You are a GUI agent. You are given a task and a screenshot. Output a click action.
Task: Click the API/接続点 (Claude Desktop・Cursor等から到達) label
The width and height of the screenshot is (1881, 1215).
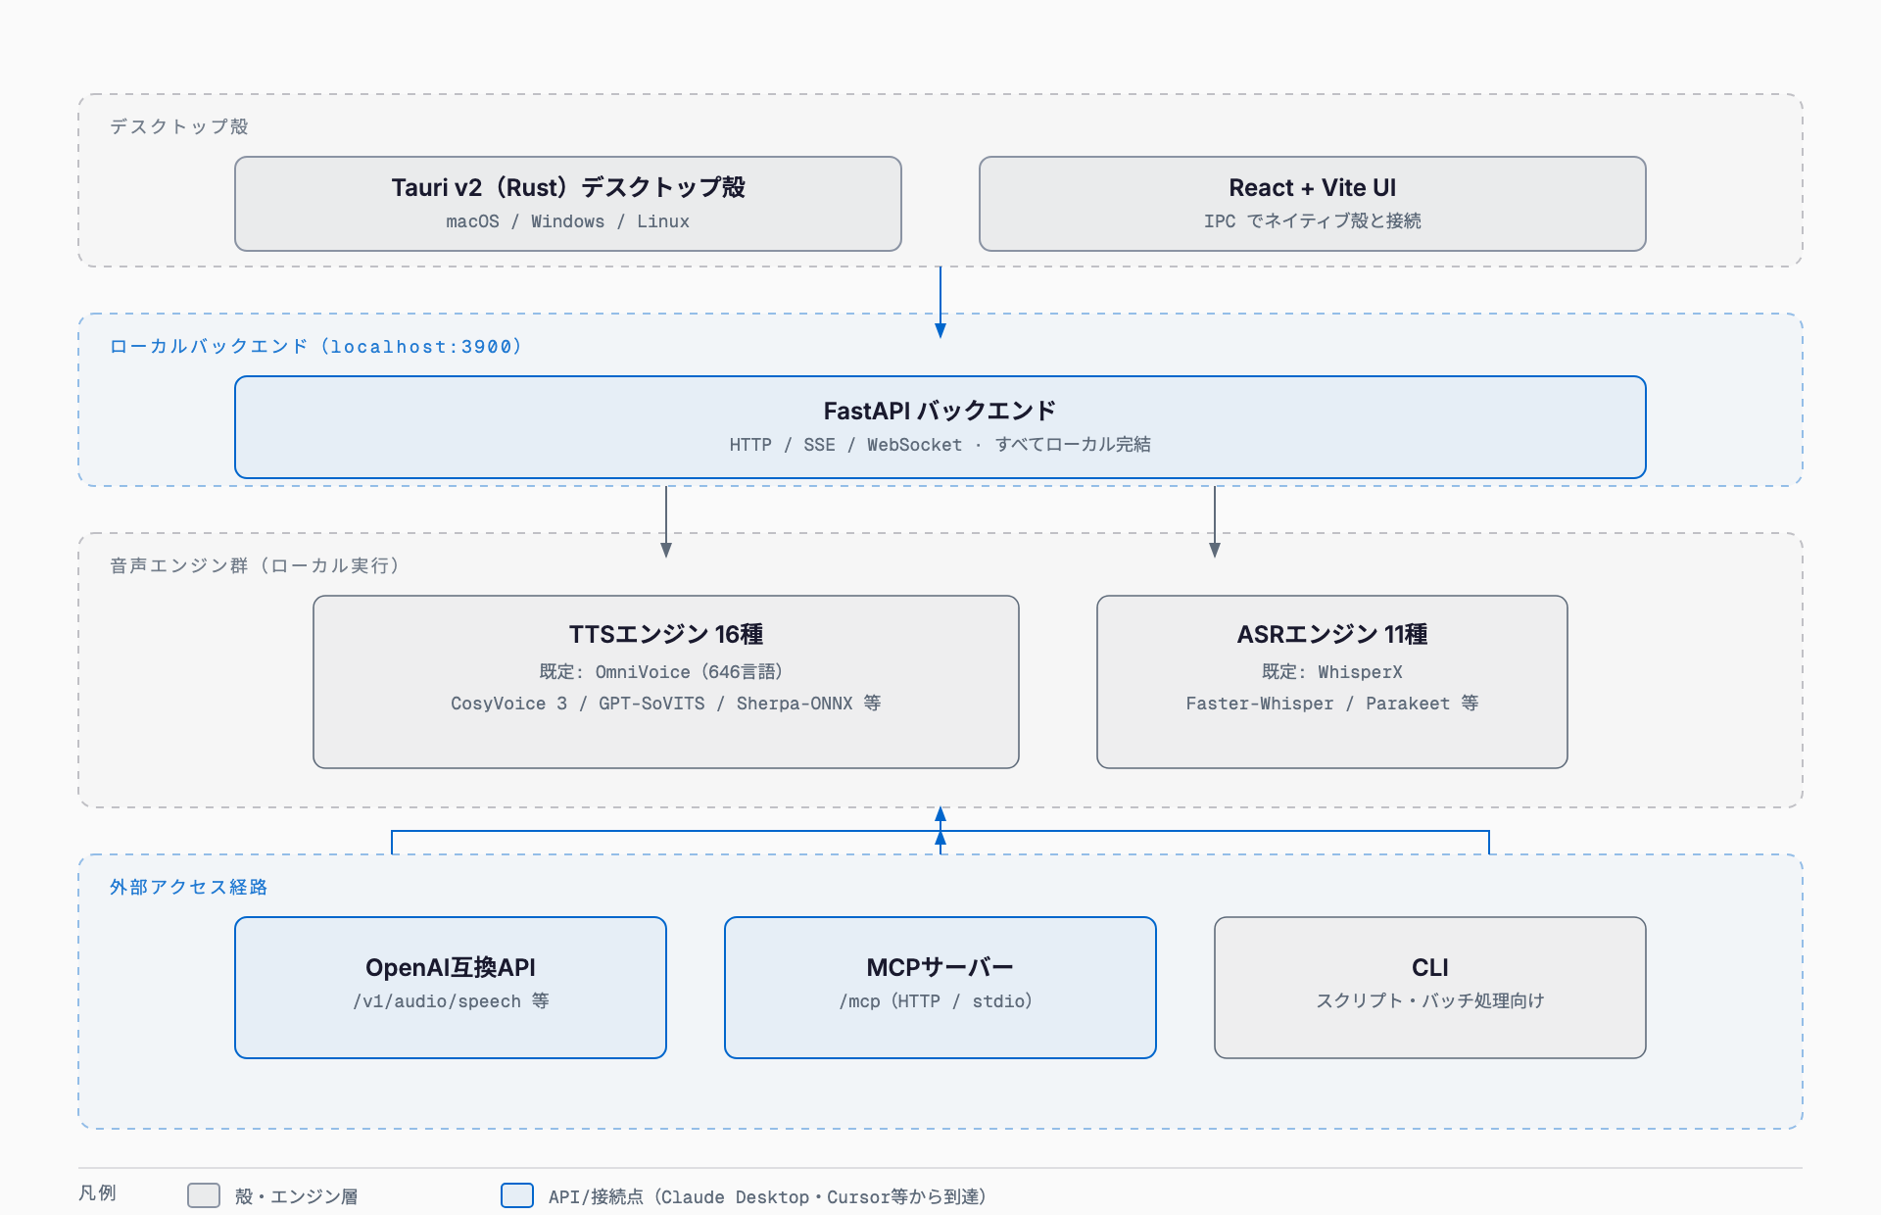click(x=768, y=1196)
